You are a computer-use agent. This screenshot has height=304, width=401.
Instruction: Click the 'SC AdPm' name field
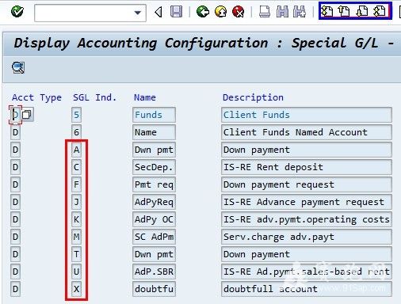point(154,237)
